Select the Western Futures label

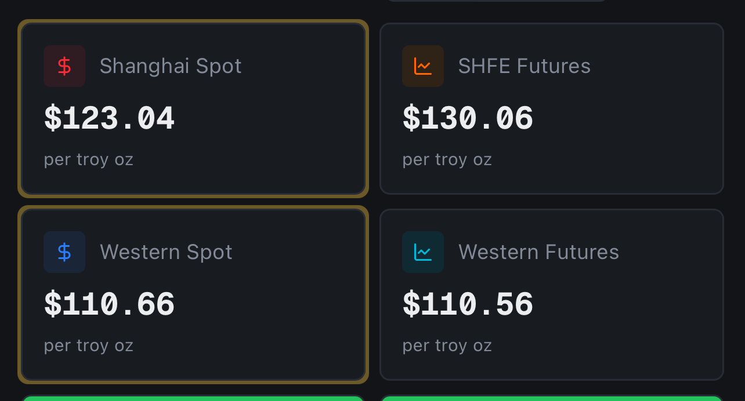tap(538, 252)
